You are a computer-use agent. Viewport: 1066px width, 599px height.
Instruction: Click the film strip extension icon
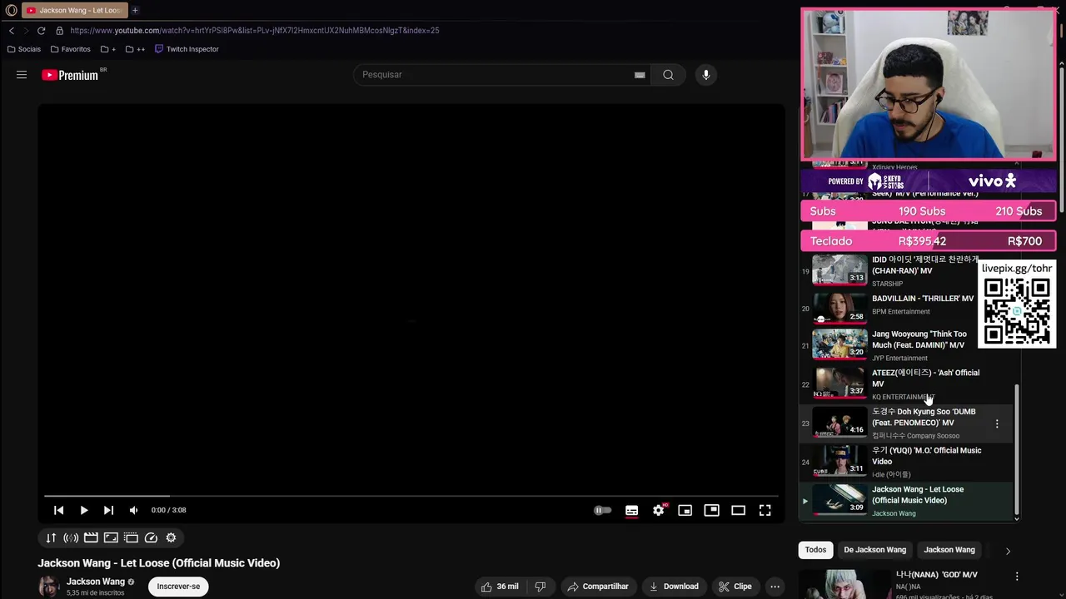[x=131, y=537]
